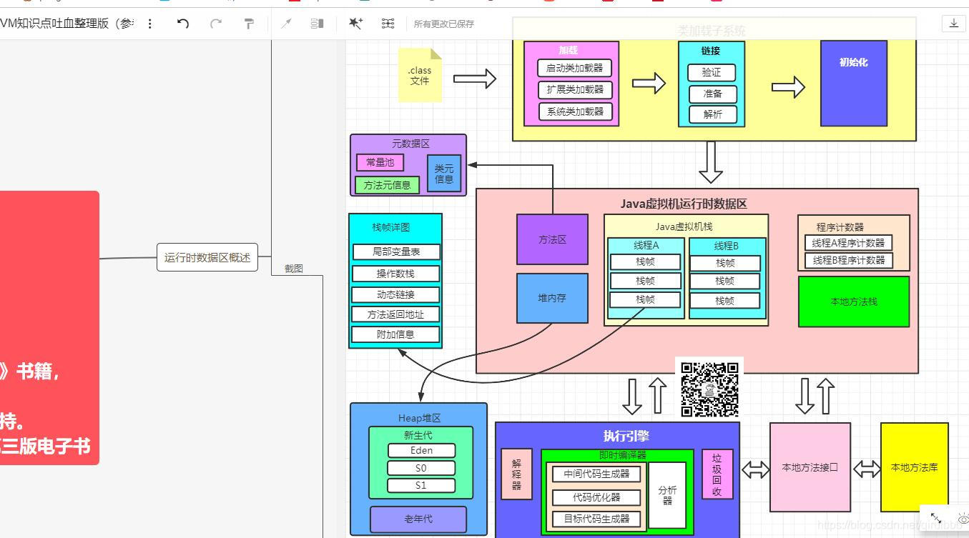Click the purple 方法区 block
The width and height of the screenshot is (969, 538).
pyautogui.click(x=552, y=239)
